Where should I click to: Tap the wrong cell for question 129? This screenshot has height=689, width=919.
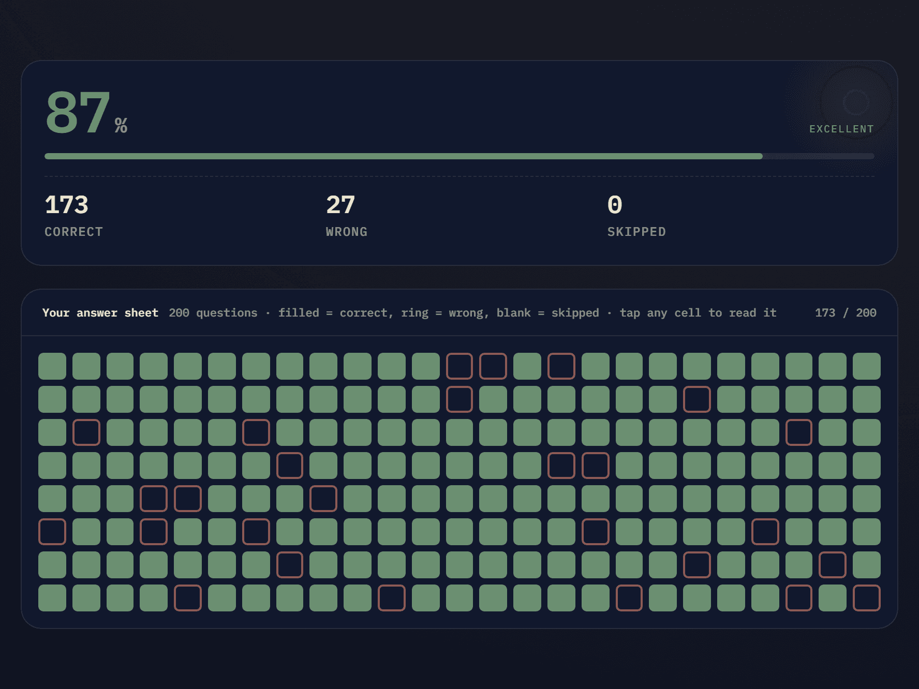(154, 532)
